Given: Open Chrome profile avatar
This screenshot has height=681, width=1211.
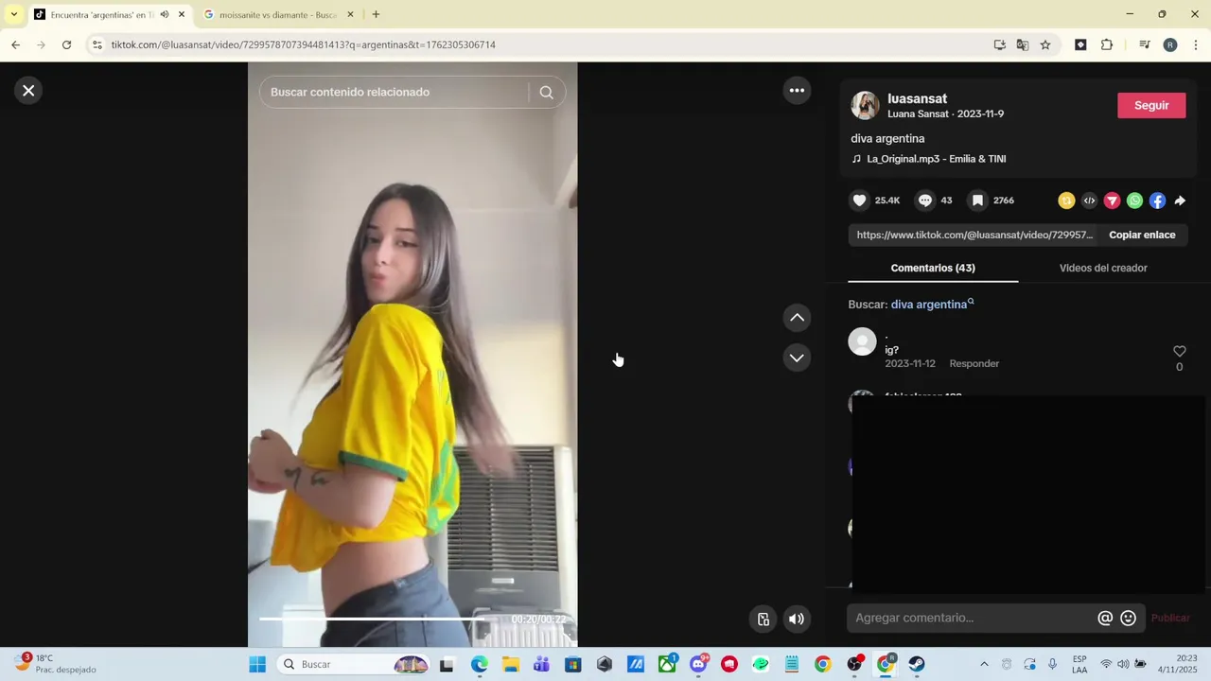Looking at the screenshot, I should 1170,44.
